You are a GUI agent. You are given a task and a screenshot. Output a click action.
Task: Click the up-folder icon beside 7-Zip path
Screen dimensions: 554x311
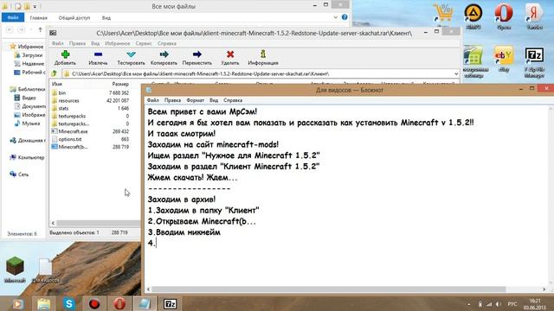click(54, 73)
